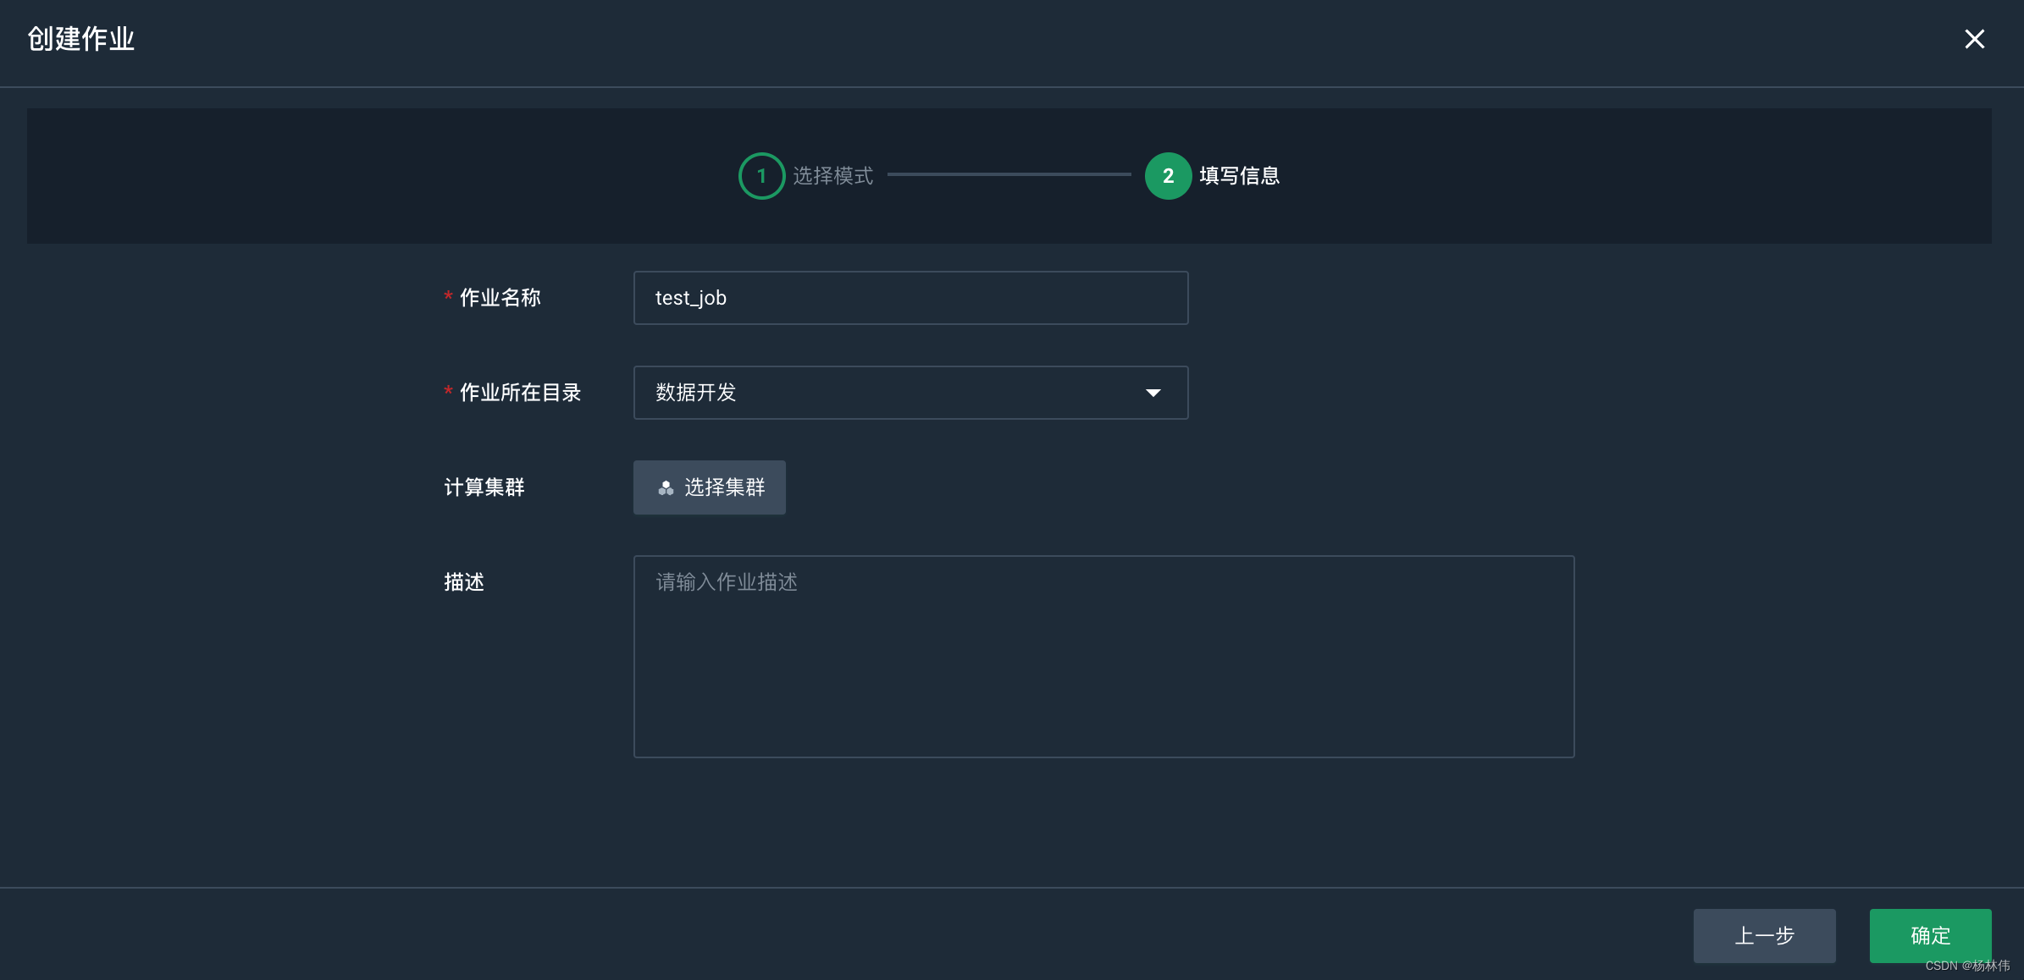
Task: Click the dropdown arrow in the directory field
Action: point(1153,393)
